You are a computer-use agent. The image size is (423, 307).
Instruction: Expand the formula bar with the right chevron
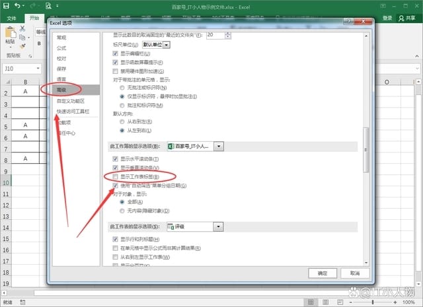point(417,69)
